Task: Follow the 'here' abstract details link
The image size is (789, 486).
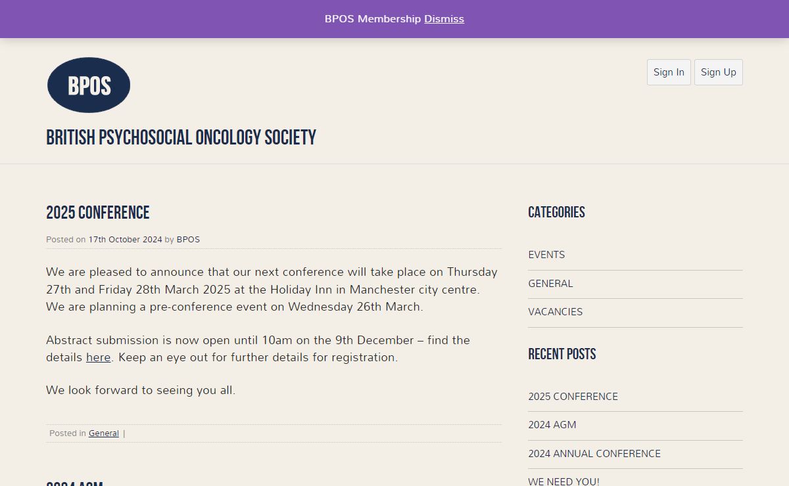Action: 98,357
